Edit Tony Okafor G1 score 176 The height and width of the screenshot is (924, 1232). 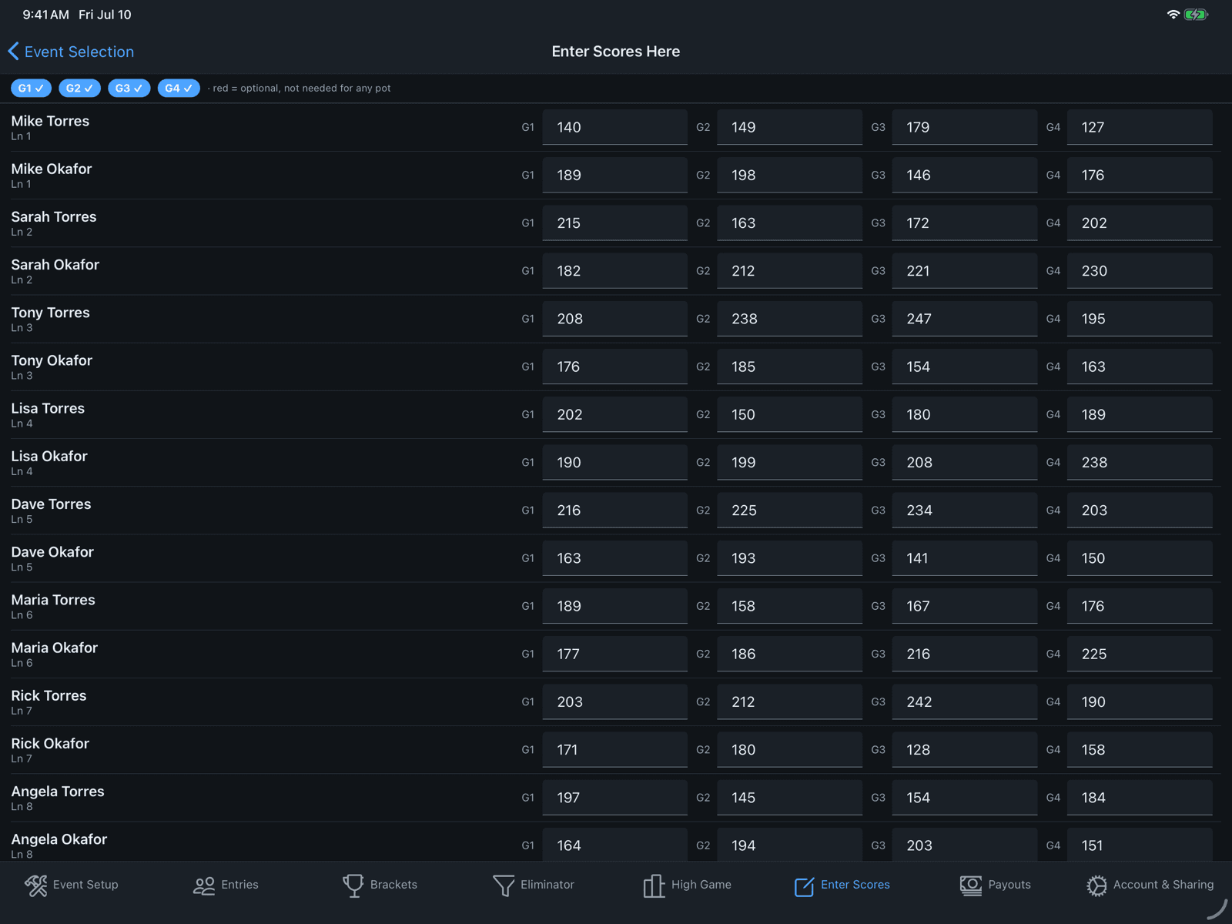coord(614,367)
